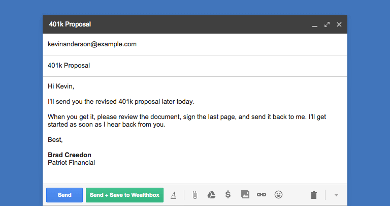Image resolution: width=390 pixels, height=206 pixels.
Task: Open the text formatting options icon
Action: coord(173,195)
